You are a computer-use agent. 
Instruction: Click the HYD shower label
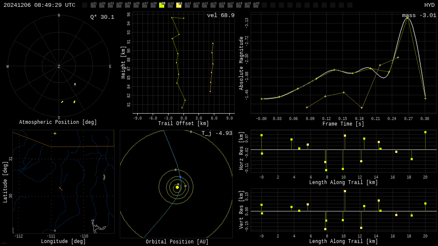[x=429, y=5]
